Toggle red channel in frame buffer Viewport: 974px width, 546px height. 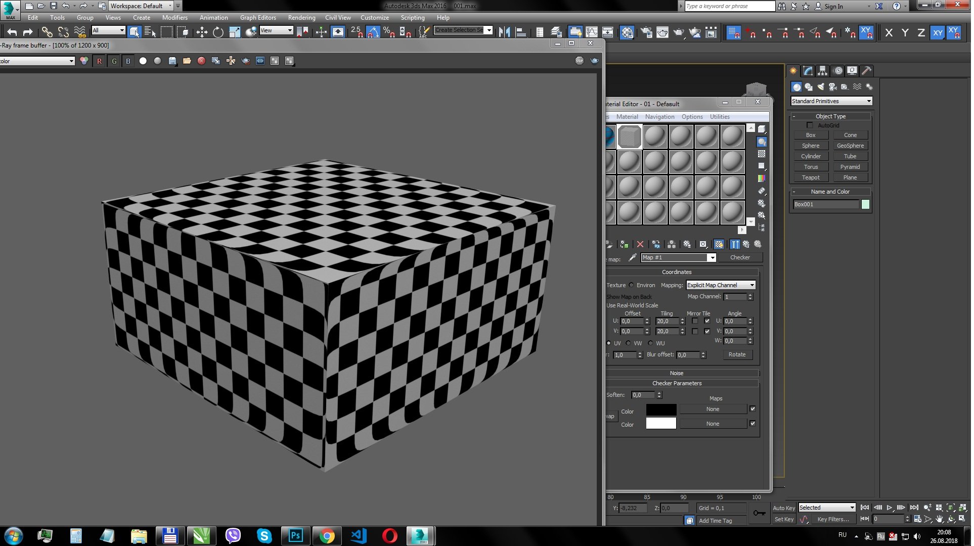99,61
